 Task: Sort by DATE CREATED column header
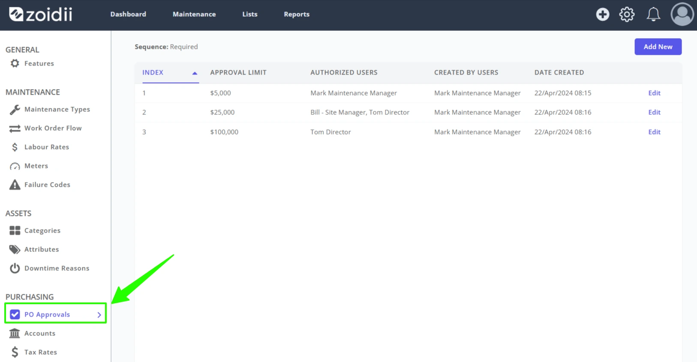559,72
